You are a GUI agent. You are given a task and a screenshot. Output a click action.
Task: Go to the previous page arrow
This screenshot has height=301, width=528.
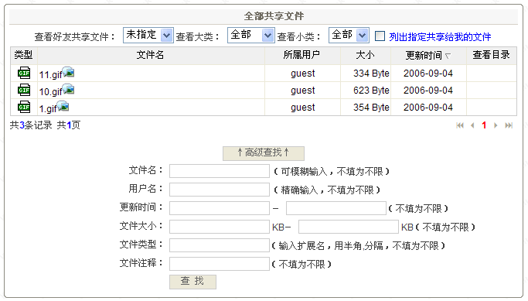tap(472, 125)
